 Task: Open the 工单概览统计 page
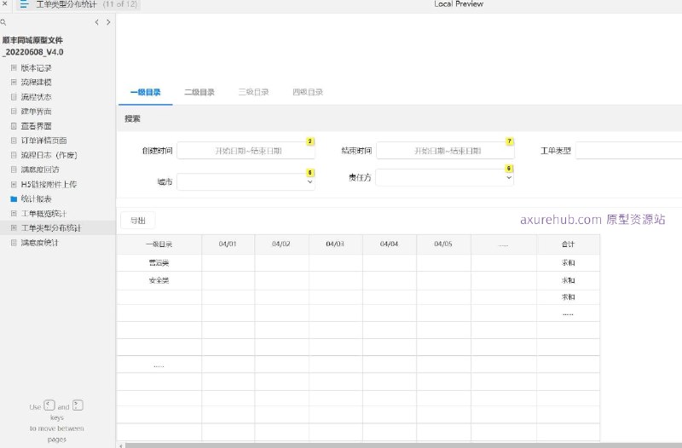(x=44, y=214)
